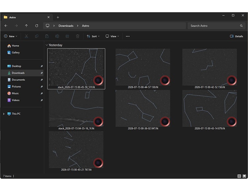
Task: Click the Paste clipboard icon
Action: click(47, 36)
